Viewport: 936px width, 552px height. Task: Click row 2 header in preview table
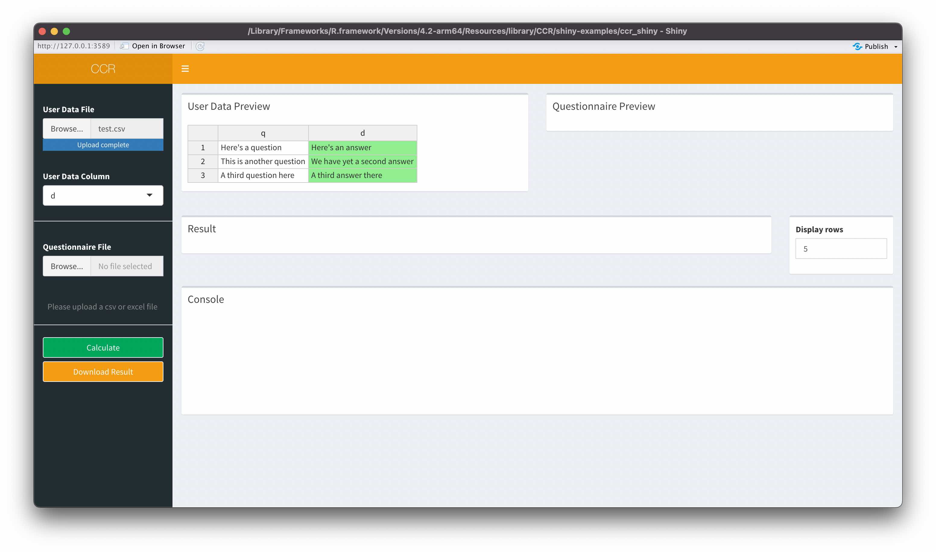coord(203,161)
